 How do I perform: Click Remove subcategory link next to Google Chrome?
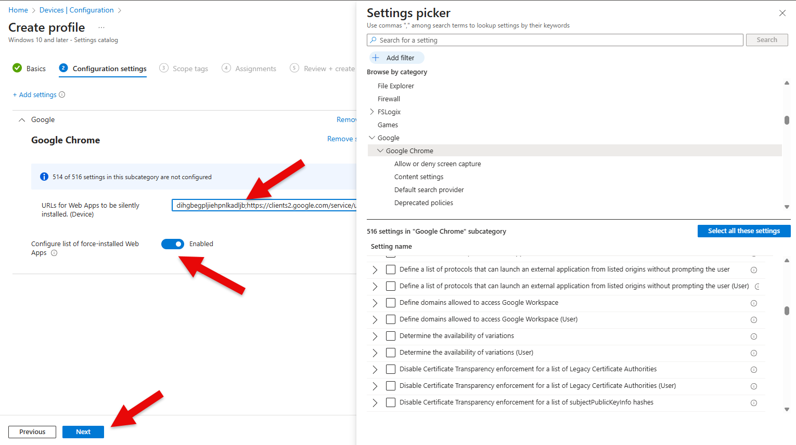pos(342,139)
